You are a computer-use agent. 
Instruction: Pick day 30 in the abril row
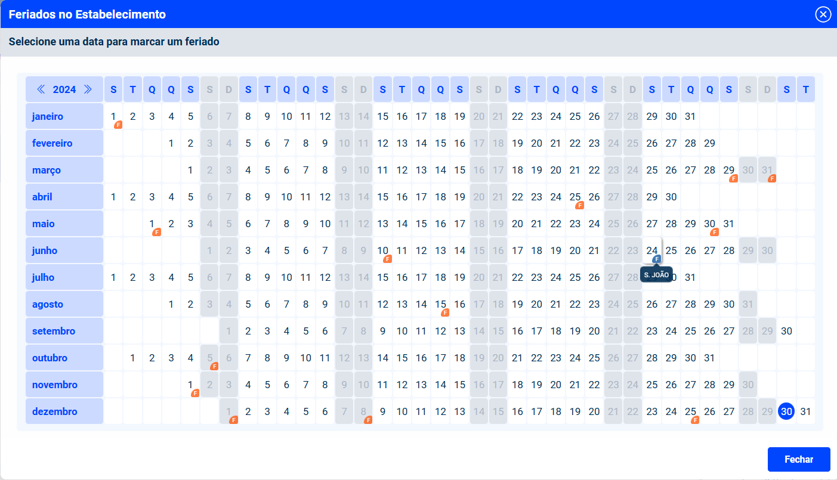[x=671, y=197]
